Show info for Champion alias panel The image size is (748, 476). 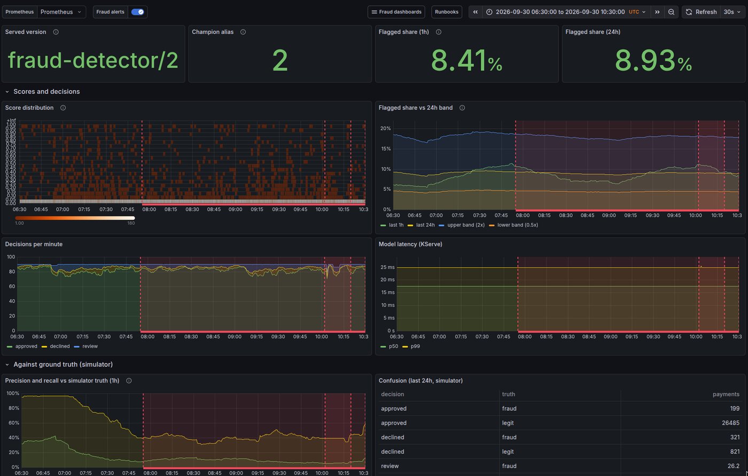click(243, 32)
